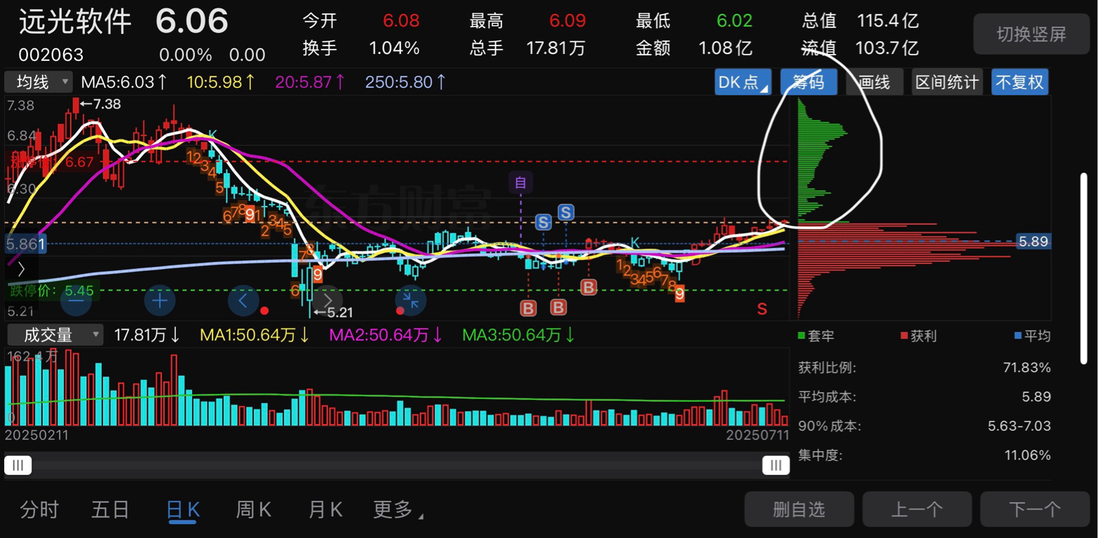Switch to the 五日 tab
Viewport: 1098px width, 538px height.
click(x=111, y=509)
